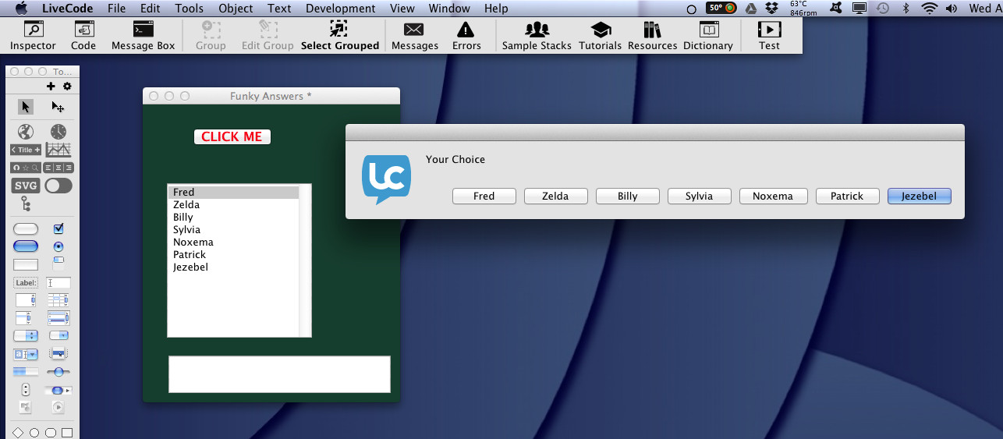The width and height of the screenshot is (1003, 439).
Task: Open the LiveCode application menu
Action: coord(67,9)
